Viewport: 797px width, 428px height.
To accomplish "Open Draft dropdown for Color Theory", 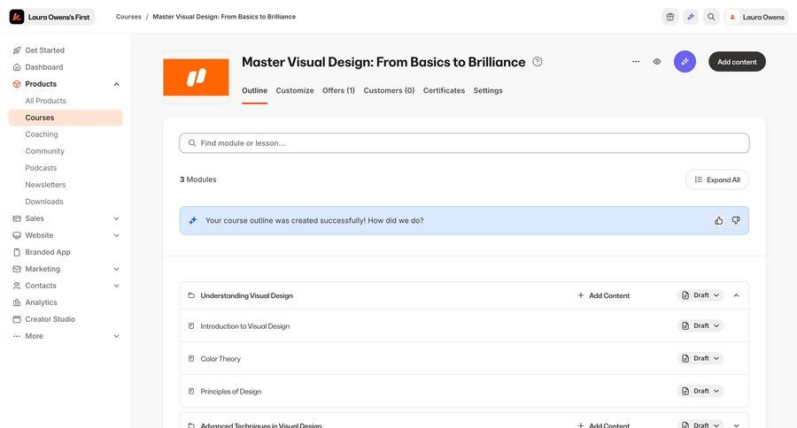I will (x=700, y=358).
